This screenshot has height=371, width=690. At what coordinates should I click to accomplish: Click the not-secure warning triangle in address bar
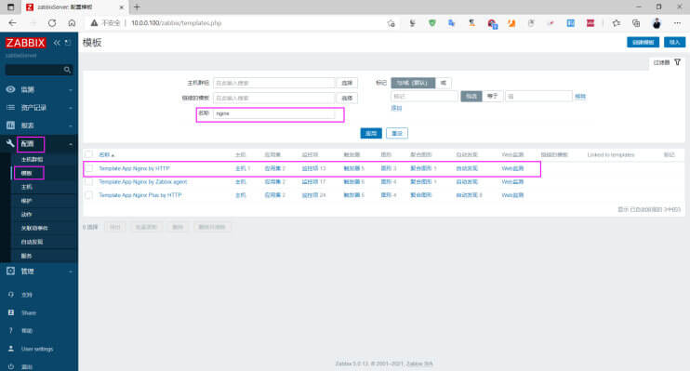[x=94, y=23]
